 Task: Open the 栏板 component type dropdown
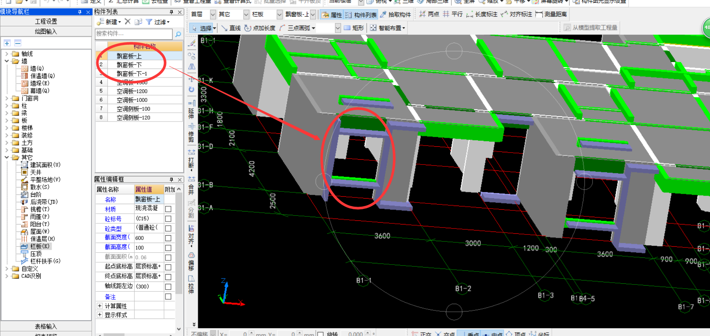(x=279, y=14)
